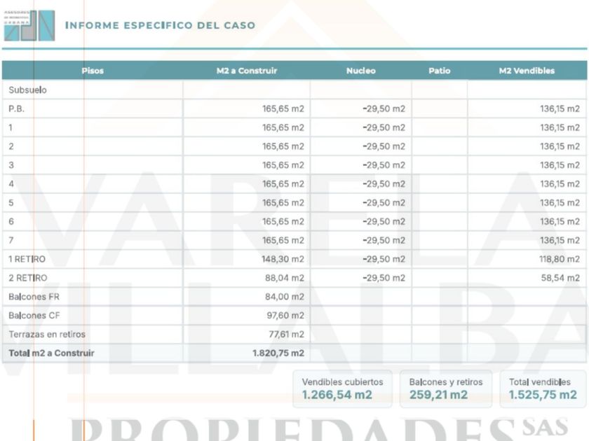
Task: Click the 'M2 Vendibles' column header
Action: 527,71
